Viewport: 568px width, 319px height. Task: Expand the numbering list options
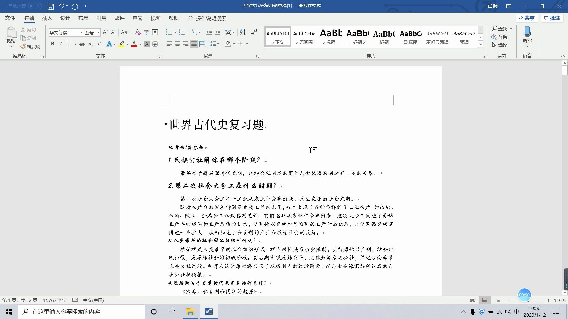[188, 32]
